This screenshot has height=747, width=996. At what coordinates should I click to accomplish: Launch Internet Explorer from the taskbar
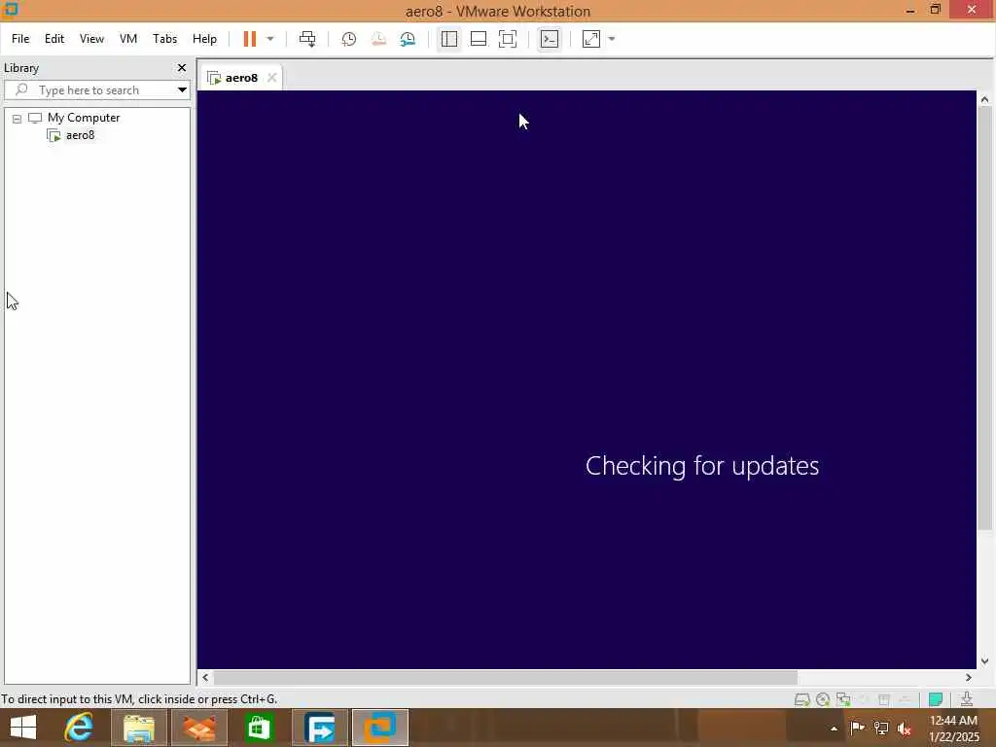click(x=79, y=728)
